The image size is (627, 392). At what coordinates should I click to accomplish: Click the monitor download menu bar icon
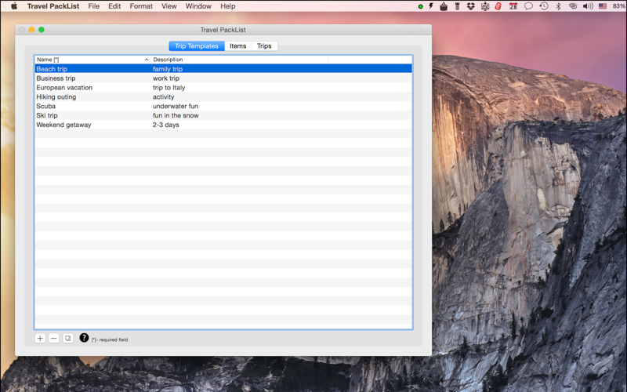[485, 6]
